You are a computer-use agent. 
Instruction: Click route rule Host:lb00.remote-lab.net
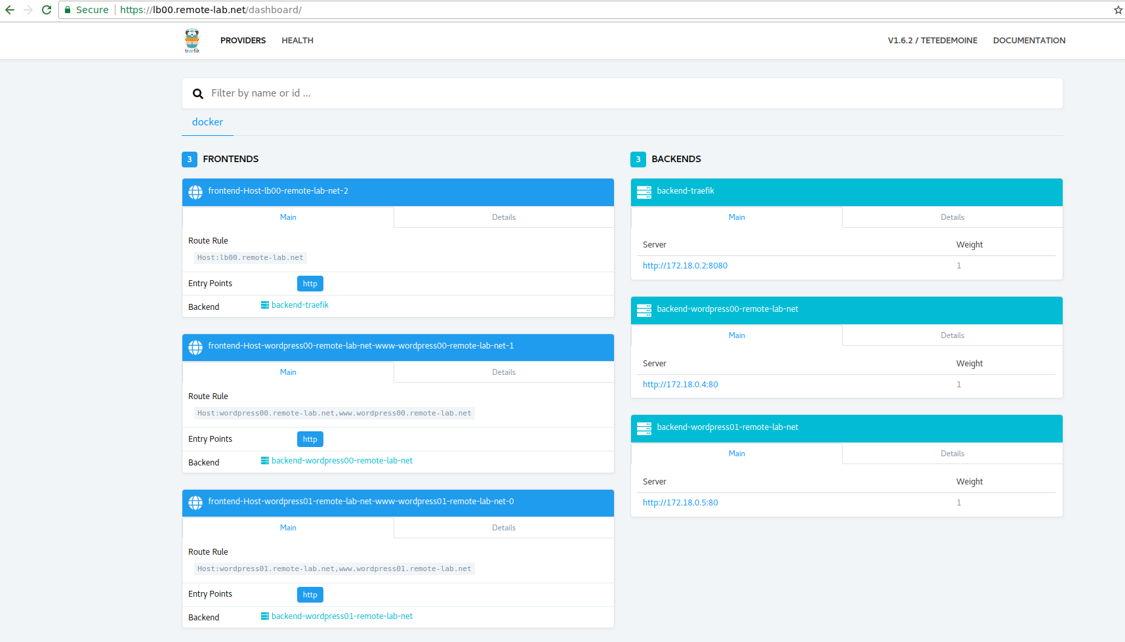click(x=250, y=258)
